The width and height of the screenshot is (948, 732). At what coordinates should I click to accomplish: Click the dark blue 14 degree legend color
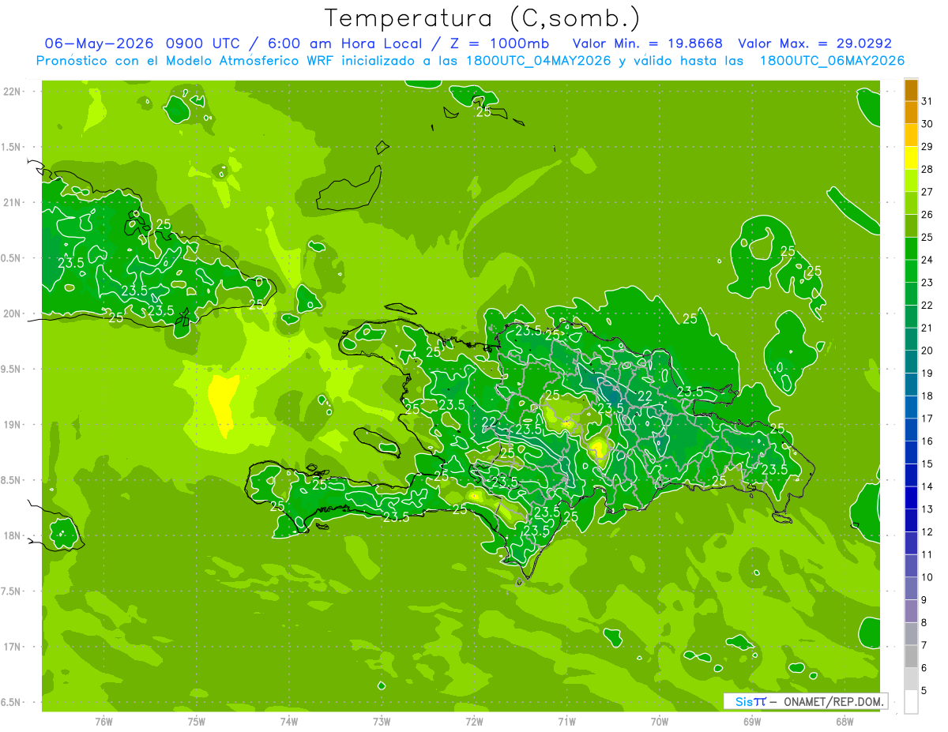click(911, 475)
